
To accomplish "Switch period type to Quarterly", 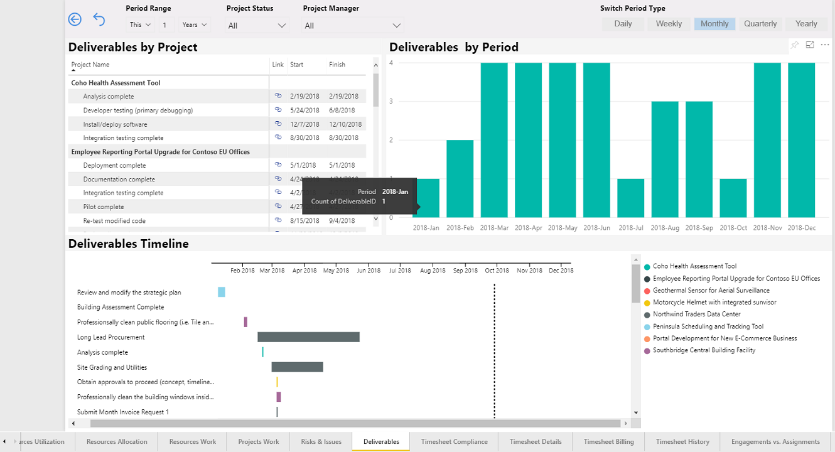I will click(760, 24).
